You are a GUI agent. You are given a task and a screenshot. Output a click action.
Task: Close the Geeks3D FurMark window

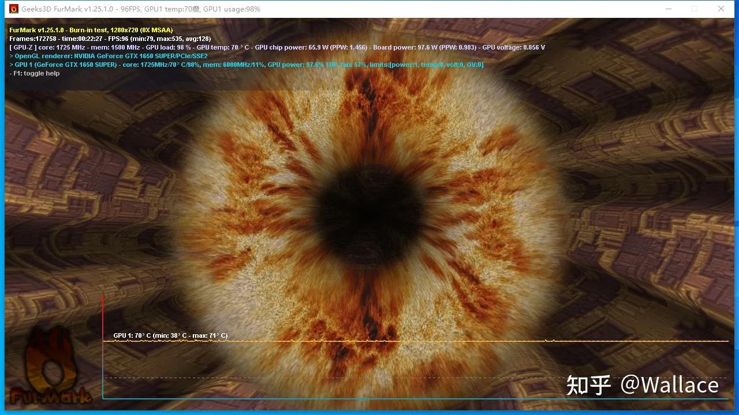(721, 9)
